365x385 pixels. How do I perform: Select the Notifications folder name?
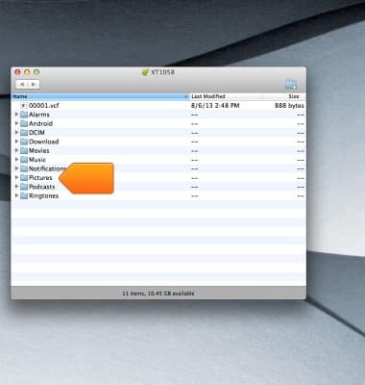click(x=47, y=168)
